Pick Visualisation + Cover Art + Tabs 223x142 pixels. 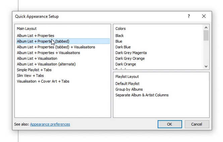click(x=43, y=81)
